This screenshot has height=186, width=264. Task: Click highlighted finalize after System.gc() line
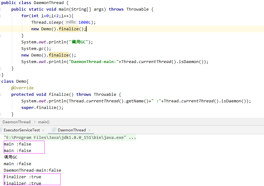(59, 55)
